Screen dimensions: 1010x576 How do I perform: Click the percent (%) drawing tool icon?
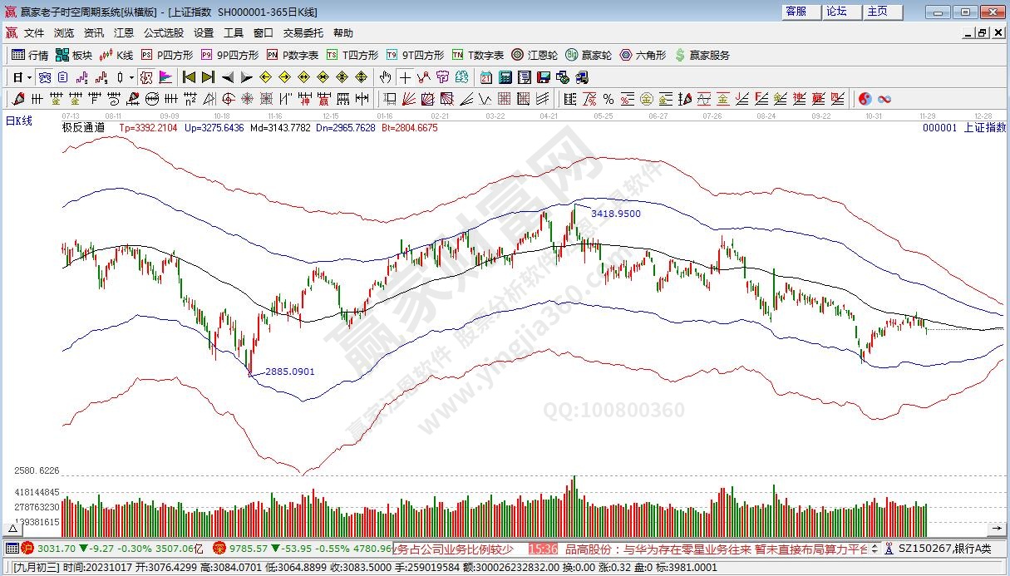(x=608, y=99)
